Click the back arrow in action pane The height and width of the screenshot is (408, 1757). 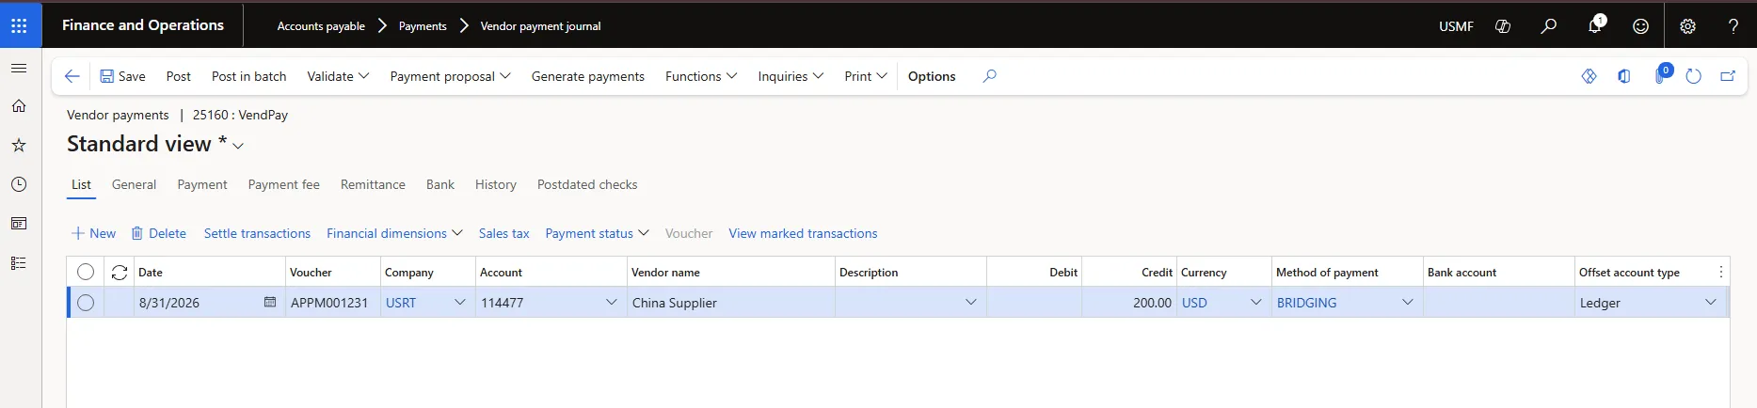tap(72, 76)
